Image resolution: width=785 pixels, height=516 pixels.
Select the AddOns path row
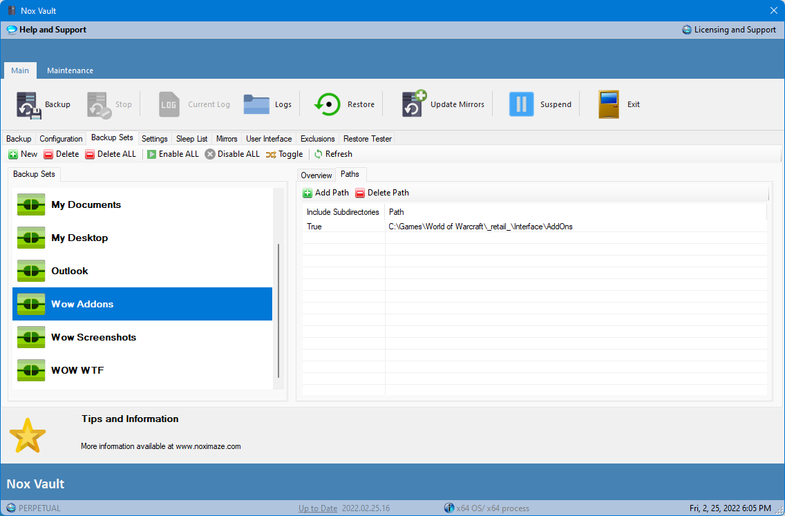click(x=535, y=227)
